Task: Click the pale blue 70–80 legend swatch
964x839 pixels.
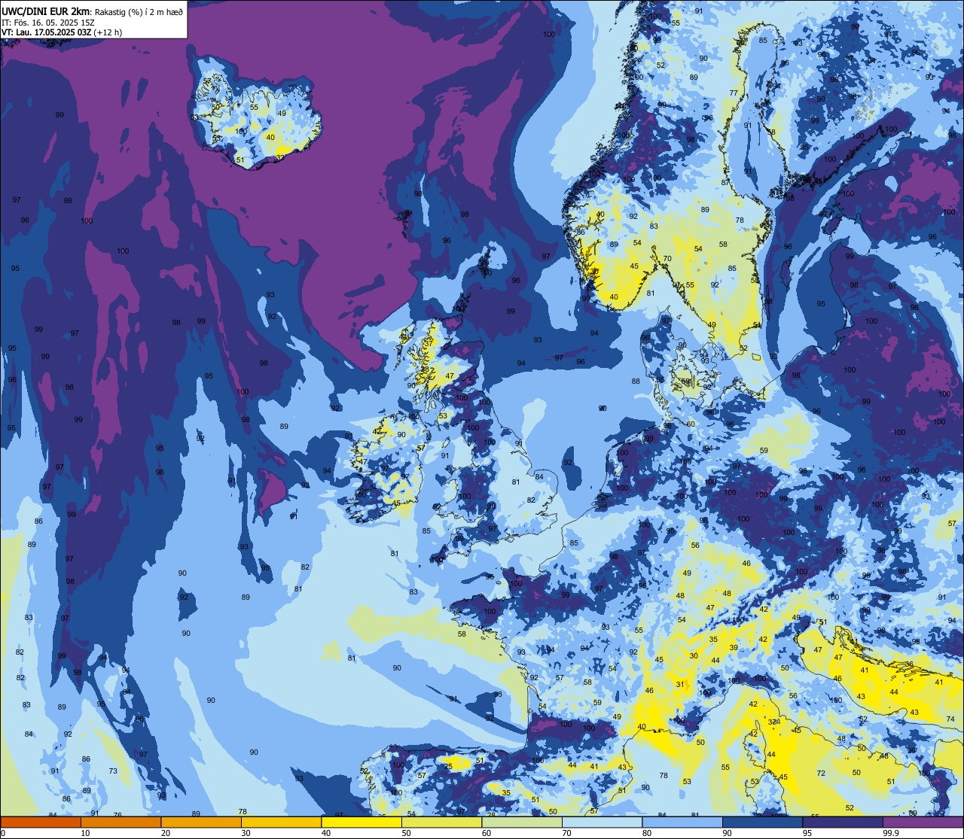Action: 602,822
